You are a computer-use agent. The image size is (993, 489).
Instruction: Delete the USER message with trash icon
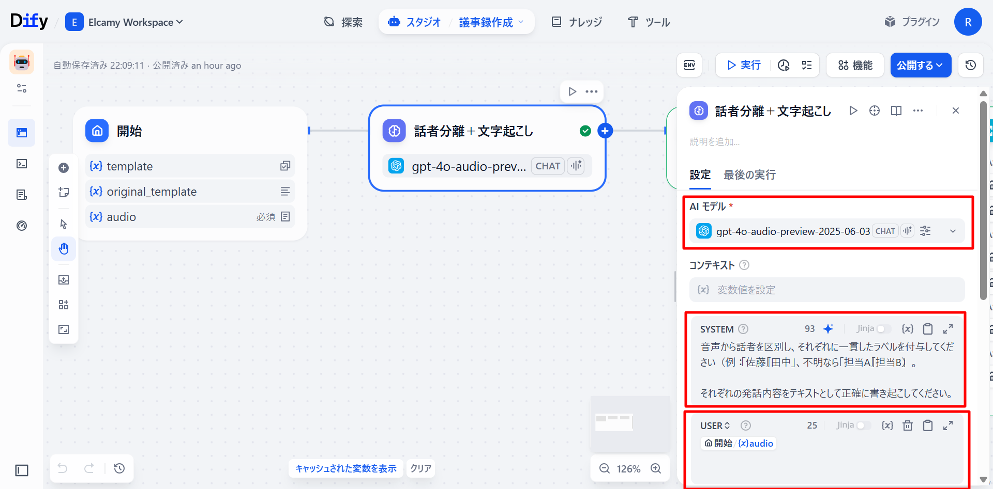click(x=907, y=425)
